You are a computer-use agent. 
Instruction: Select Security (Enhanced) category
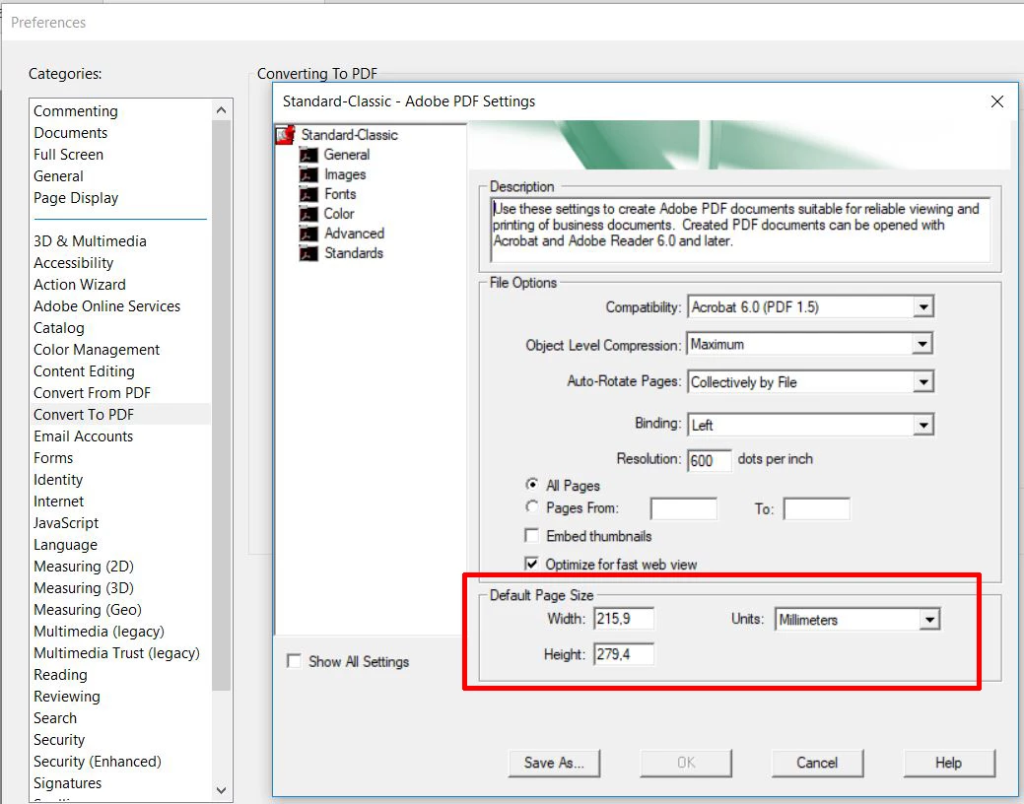tap(98, 762)
